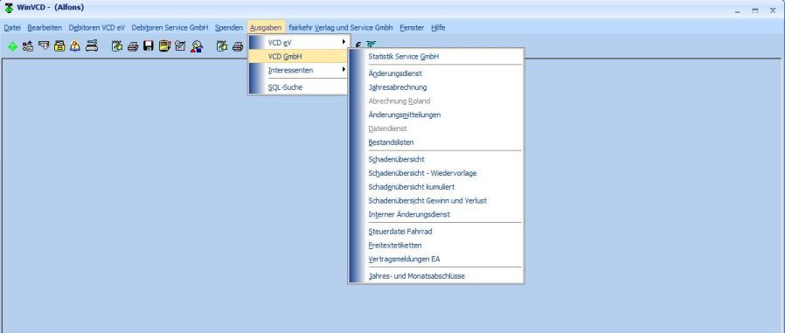This screenshot has height=333, width=785.
Task: Click the yellow archive box toolbar icon
Action: 59,46
